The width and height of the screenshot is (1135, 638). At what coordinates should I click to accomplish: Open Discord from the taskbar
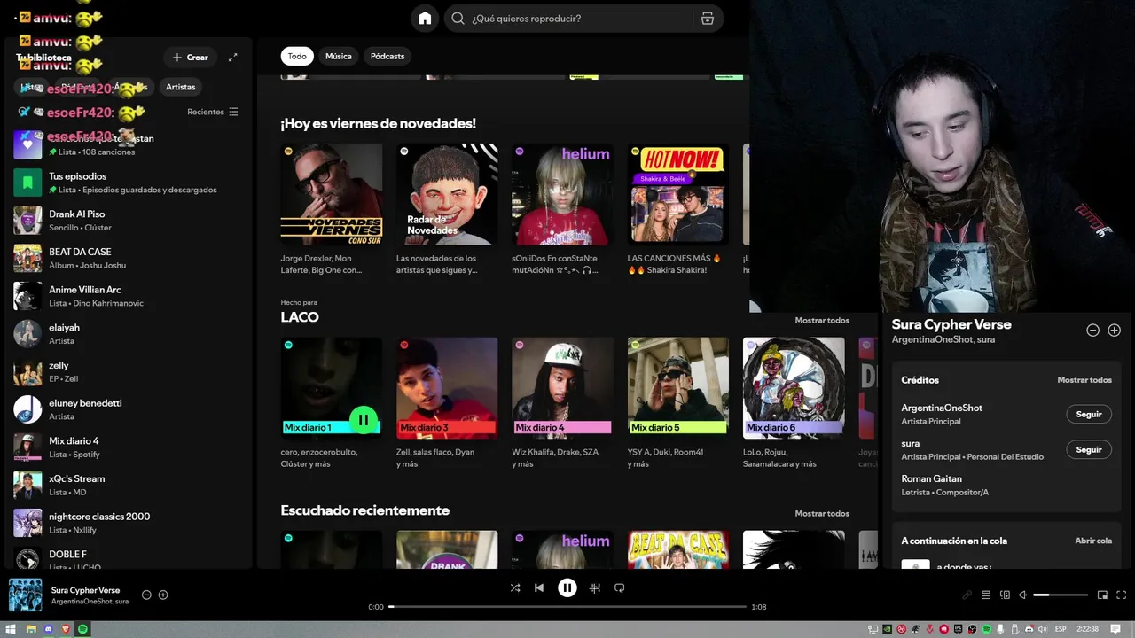(48, 629)
